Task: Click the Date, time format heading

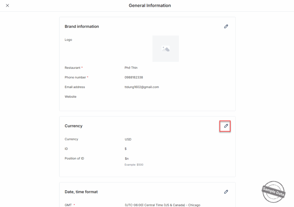Action: [x=81, y=192]
